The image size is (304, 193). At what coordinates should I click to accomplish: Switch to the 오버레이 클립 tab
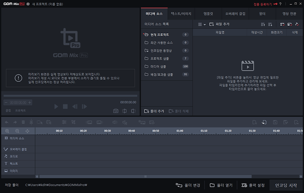235,14
